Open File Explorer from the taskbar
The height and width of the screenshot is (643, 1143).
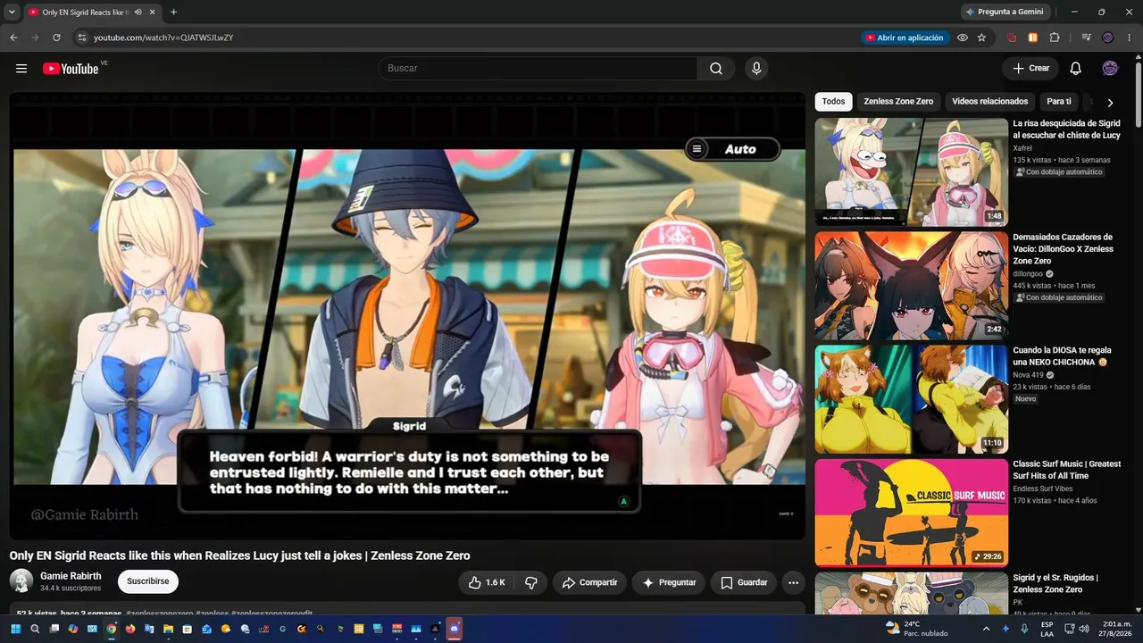click(x=168, y=629)
